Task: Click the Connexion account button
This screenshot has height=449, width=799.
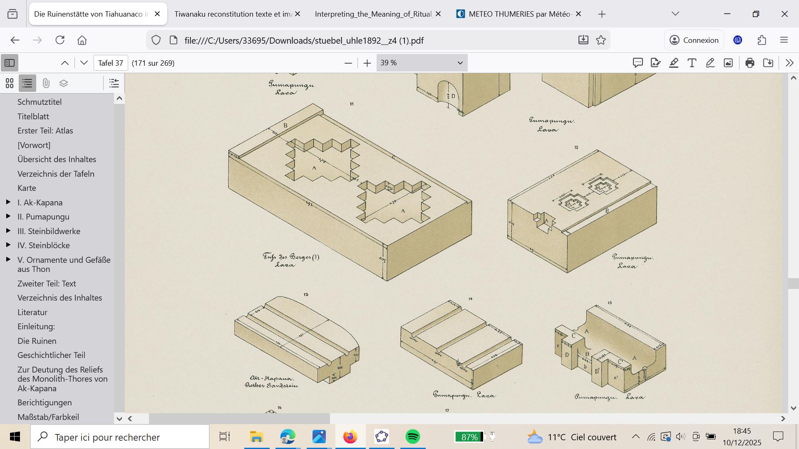Action: [694, 40]
